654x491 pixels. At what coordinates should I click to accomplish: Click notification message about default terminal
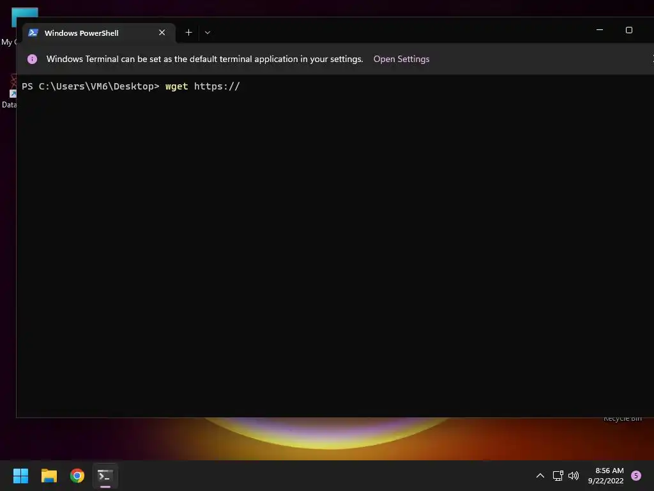[x=204, y=59]
